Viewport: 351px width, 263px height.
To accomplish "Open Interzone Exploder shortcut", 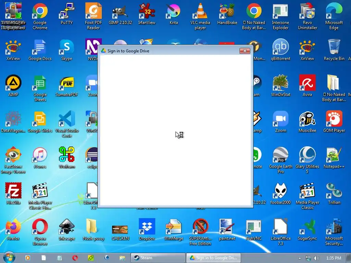I will pyautogui.click(x=280, y=16).
